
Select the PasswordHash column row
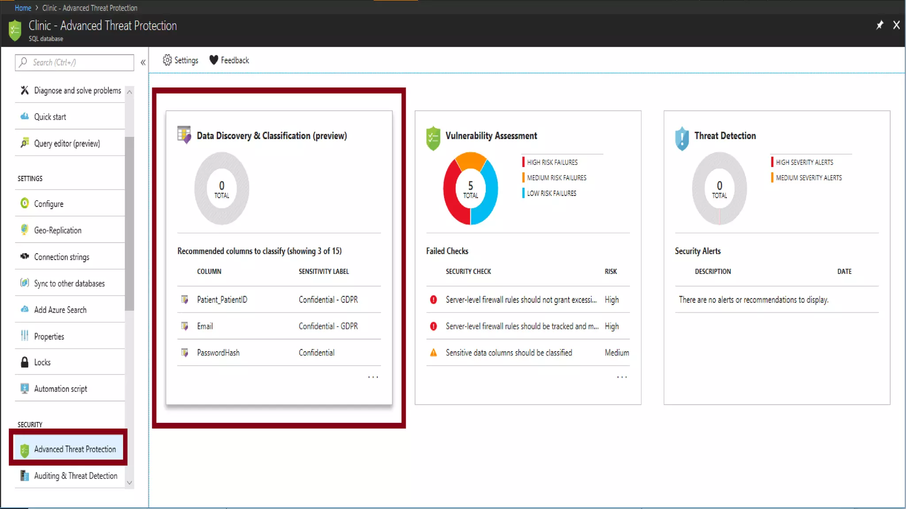(x=279, y=353)
